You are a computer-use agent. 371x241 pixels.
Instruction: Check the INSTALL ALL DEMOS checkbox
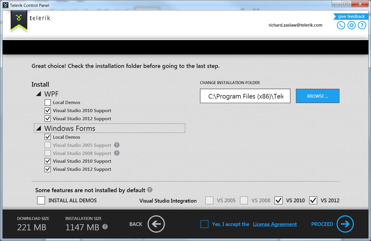(x=41, y=200)
